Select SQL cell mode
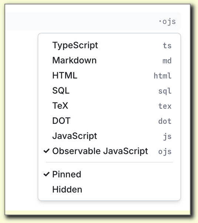Viewport: 198px width, 223px height. [x=109, y=90]
